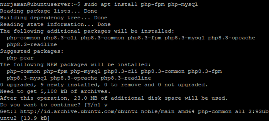Click the suggested package "php-pear"

point(20,58)
